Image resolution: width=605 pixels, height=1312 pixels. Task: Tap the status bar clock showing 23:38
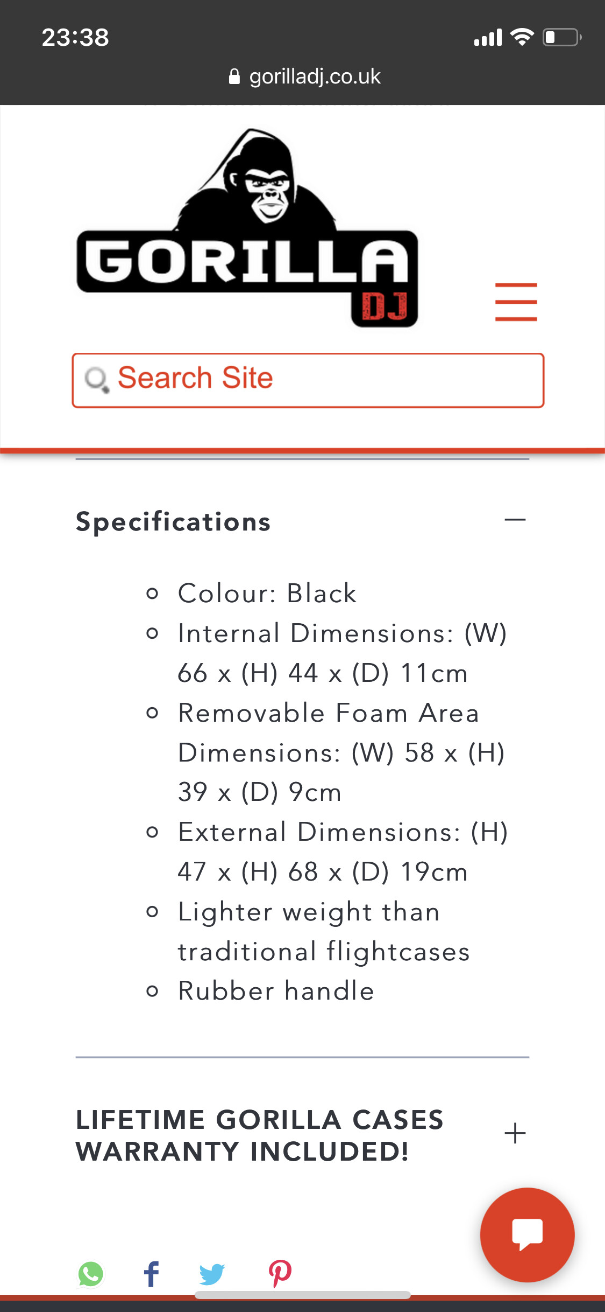(75, 37)
